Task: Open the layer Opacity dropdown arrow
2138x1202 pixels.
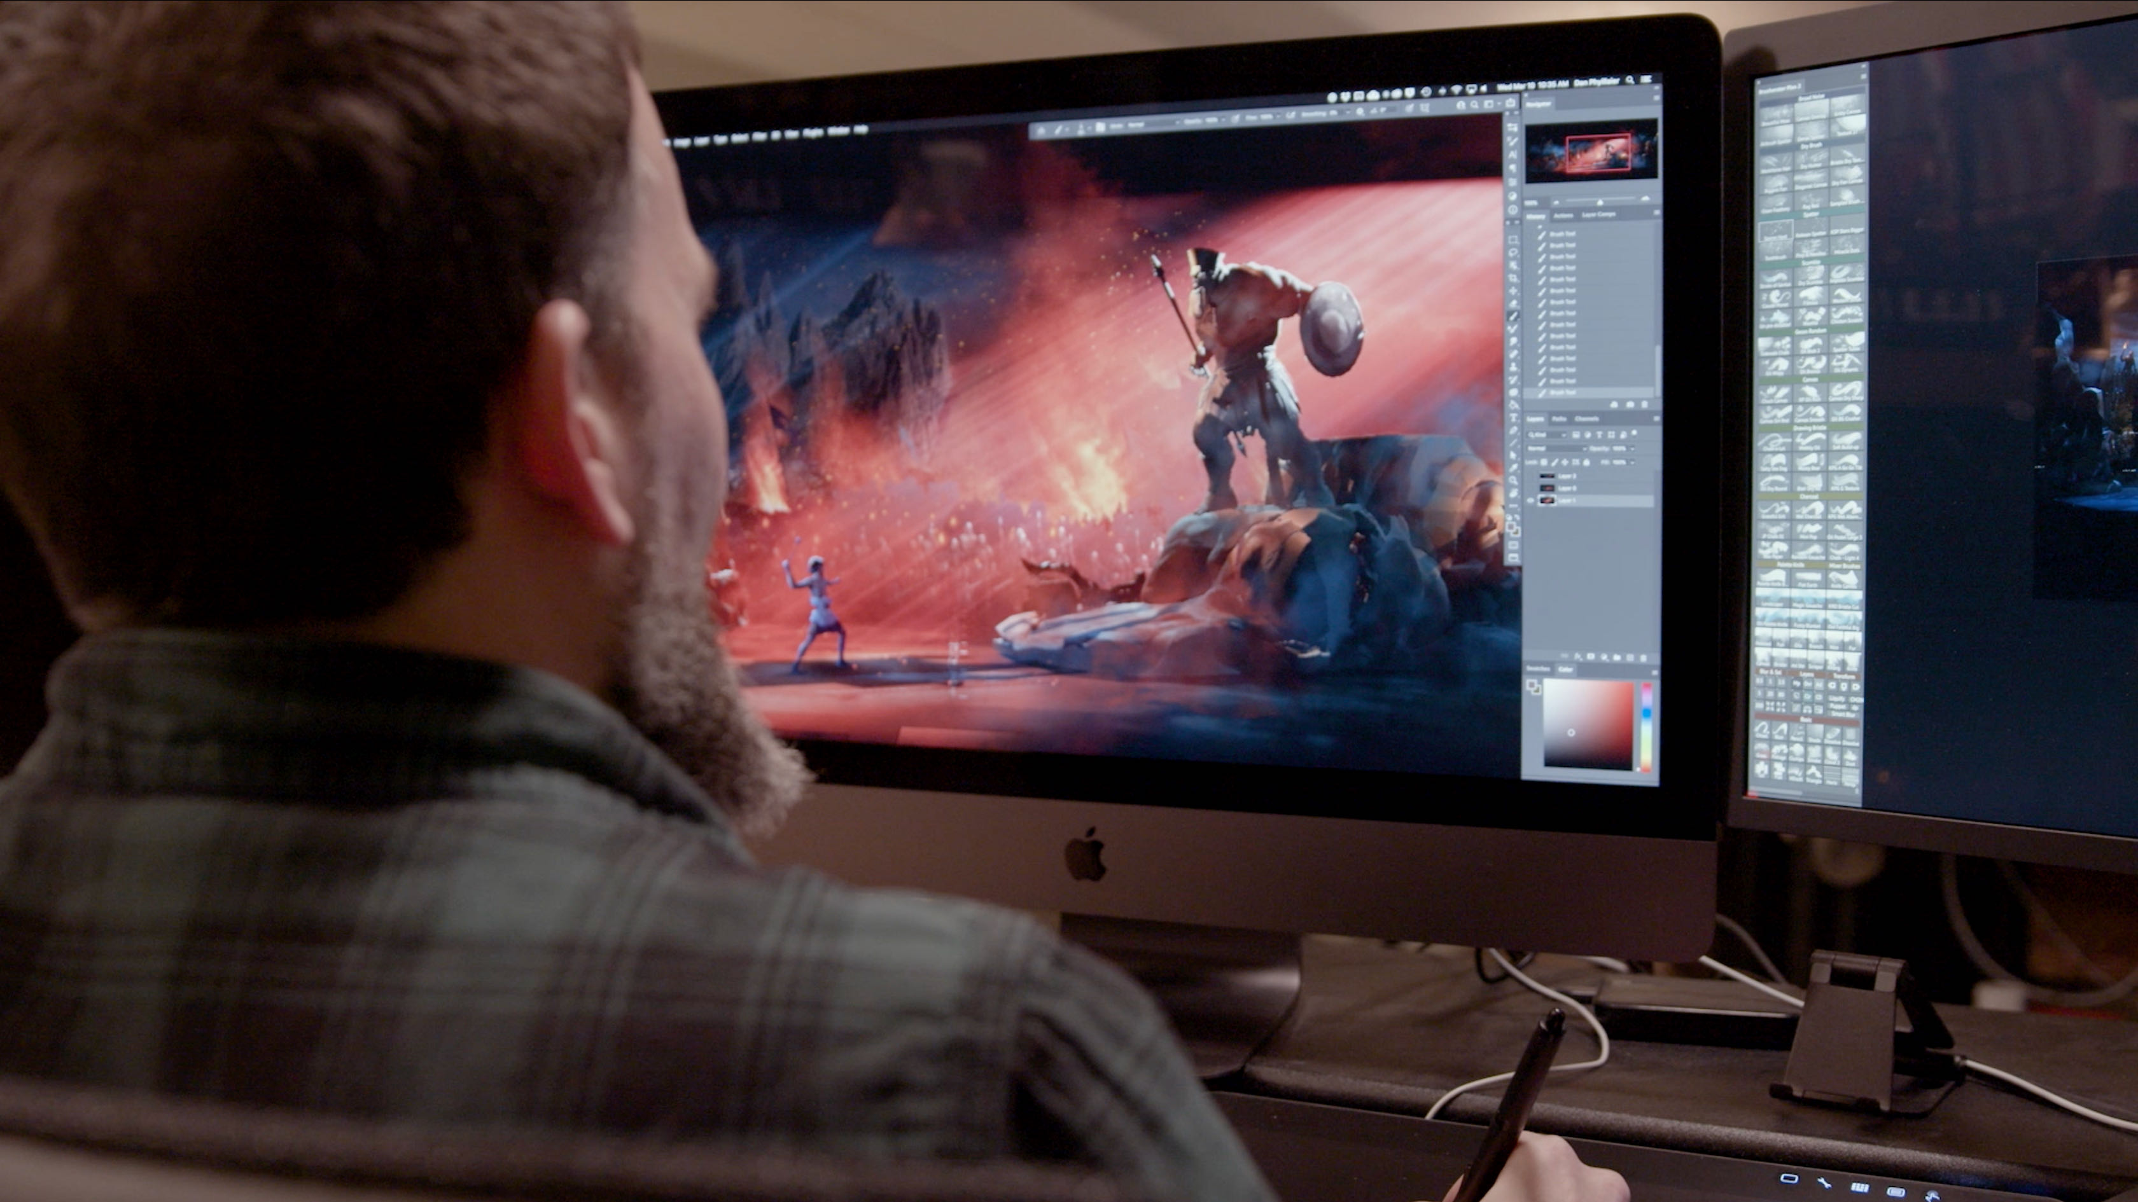Action: click(1633, 449)
